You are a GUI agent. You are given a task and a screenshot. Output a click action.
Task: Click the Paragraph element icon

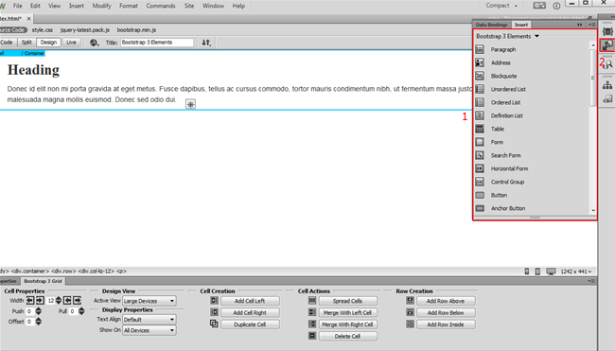480,49
